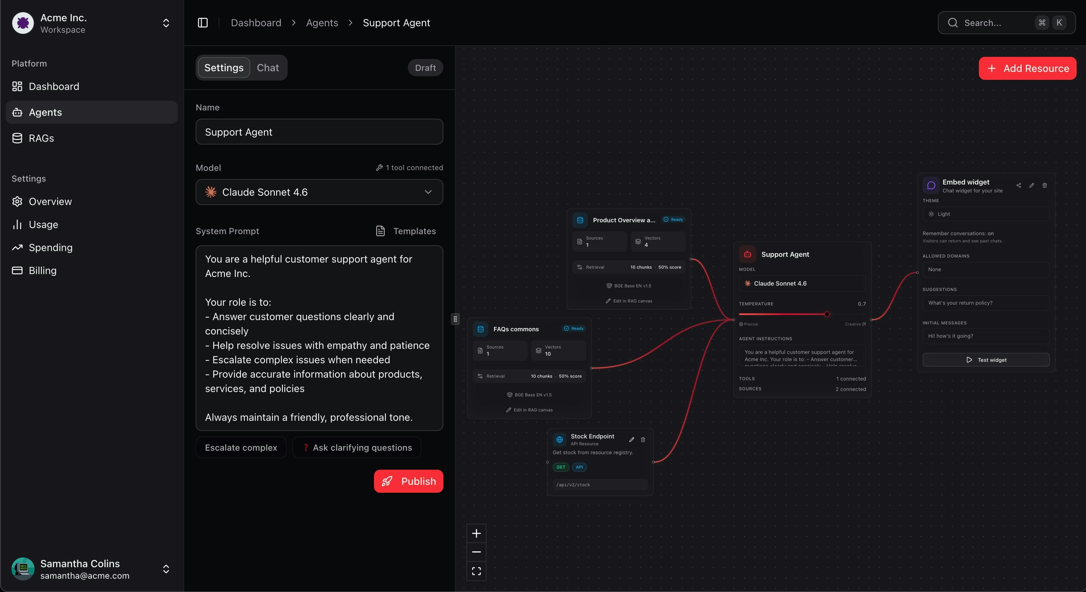Open system prompt Templates
Viewport: 1086px width, 592px height.
(x=406, y=231)
